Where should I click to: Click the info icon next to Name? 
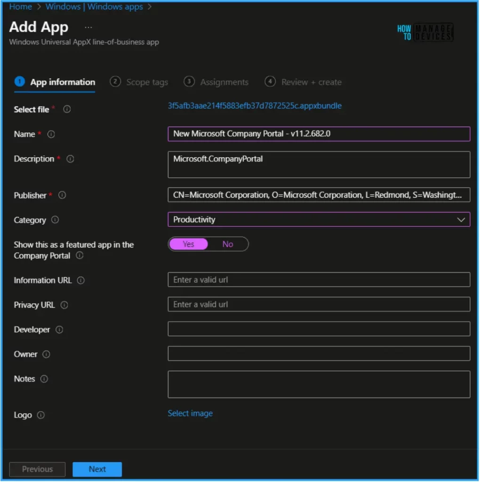(51, 134)
